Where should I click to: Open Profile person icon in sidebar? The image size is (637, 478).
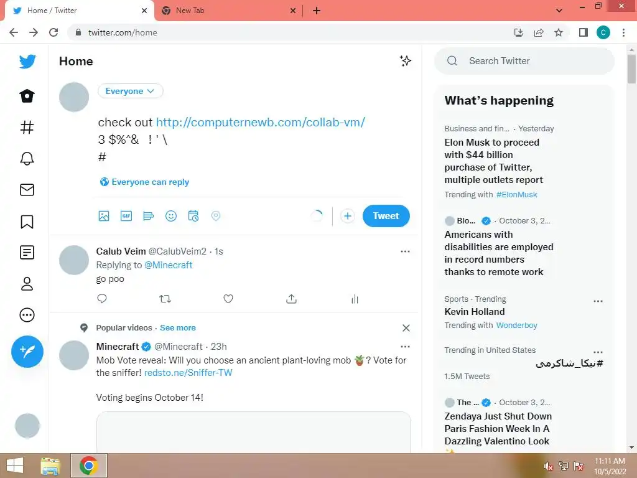pos(27,284)
